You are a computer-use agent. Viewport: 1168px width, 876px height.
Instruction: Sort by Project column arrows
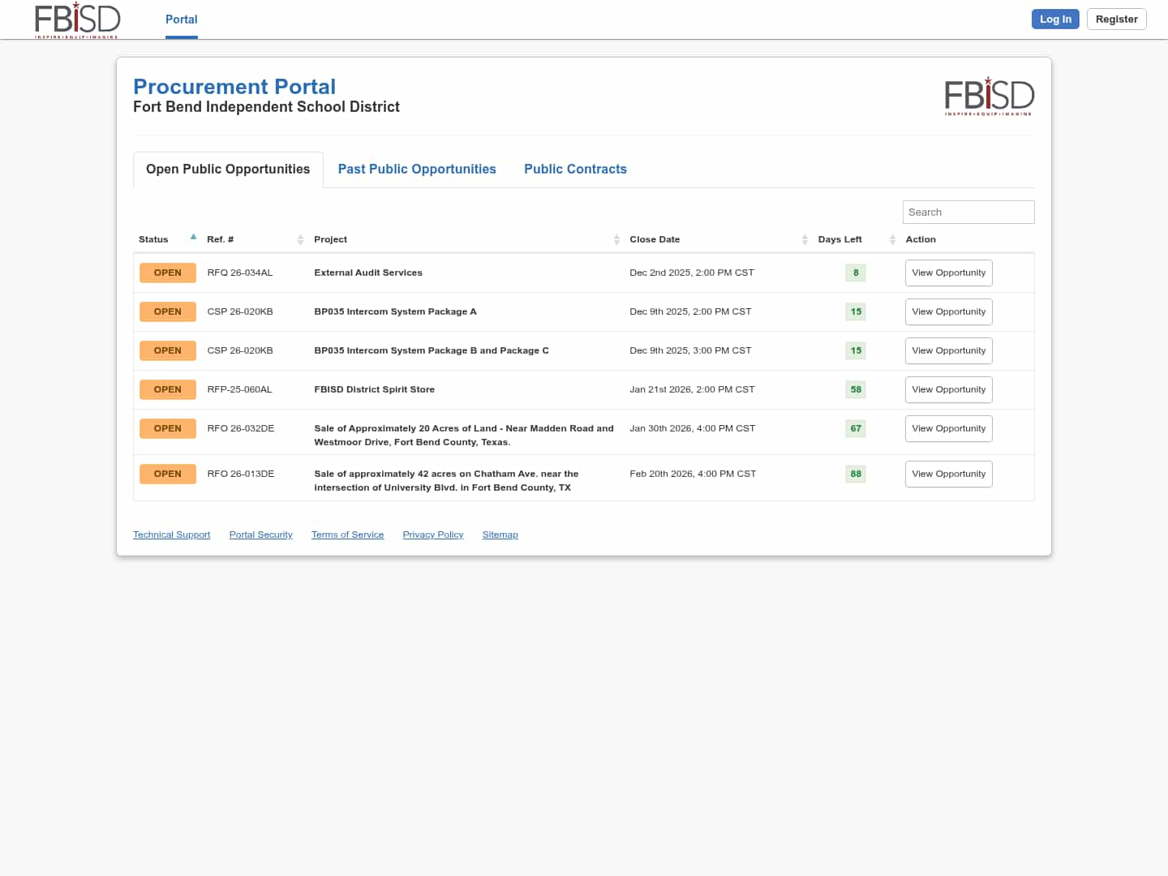[x=616, y=239]
